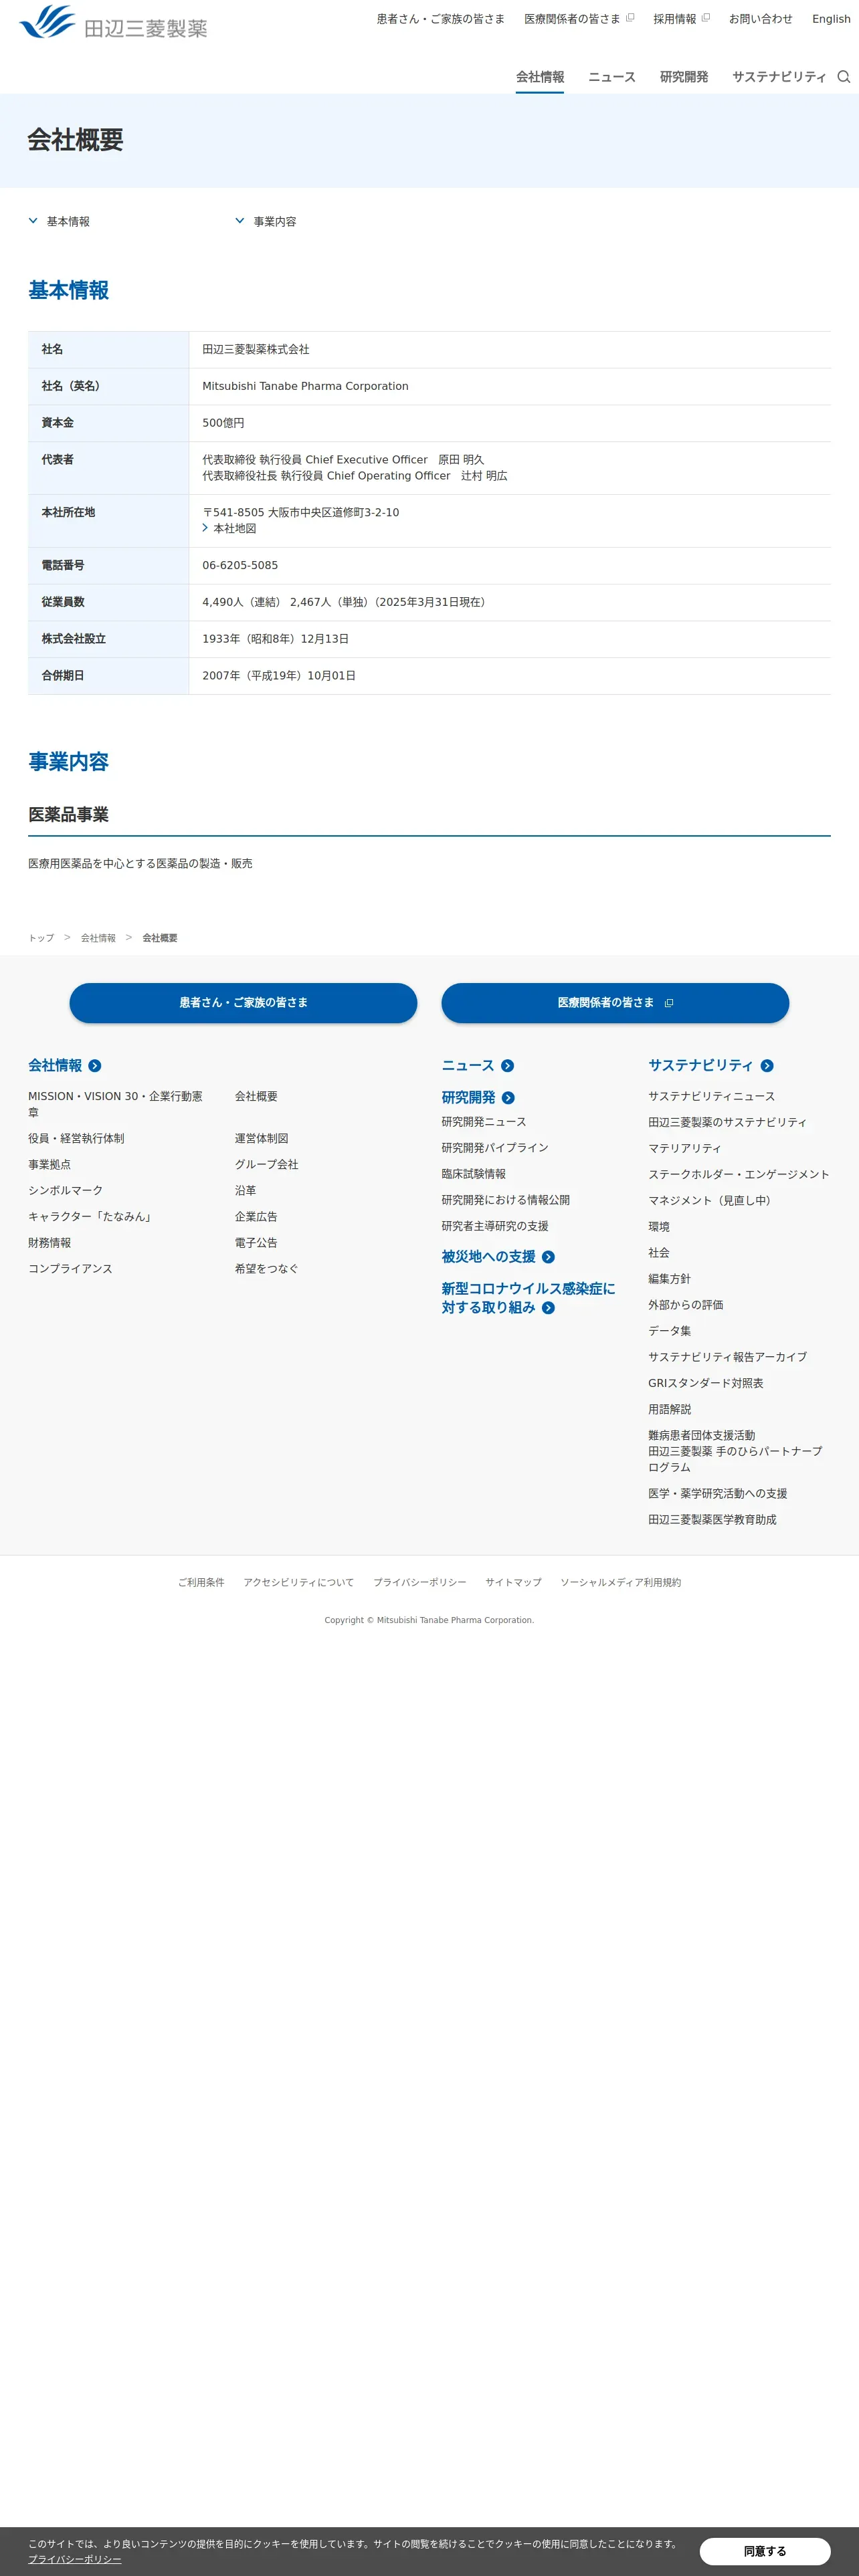The height and width of the screenshot is (2576, 859).
Task: Click the arrow icon beside footer ニュース
Action: (x=508, y=1066)
